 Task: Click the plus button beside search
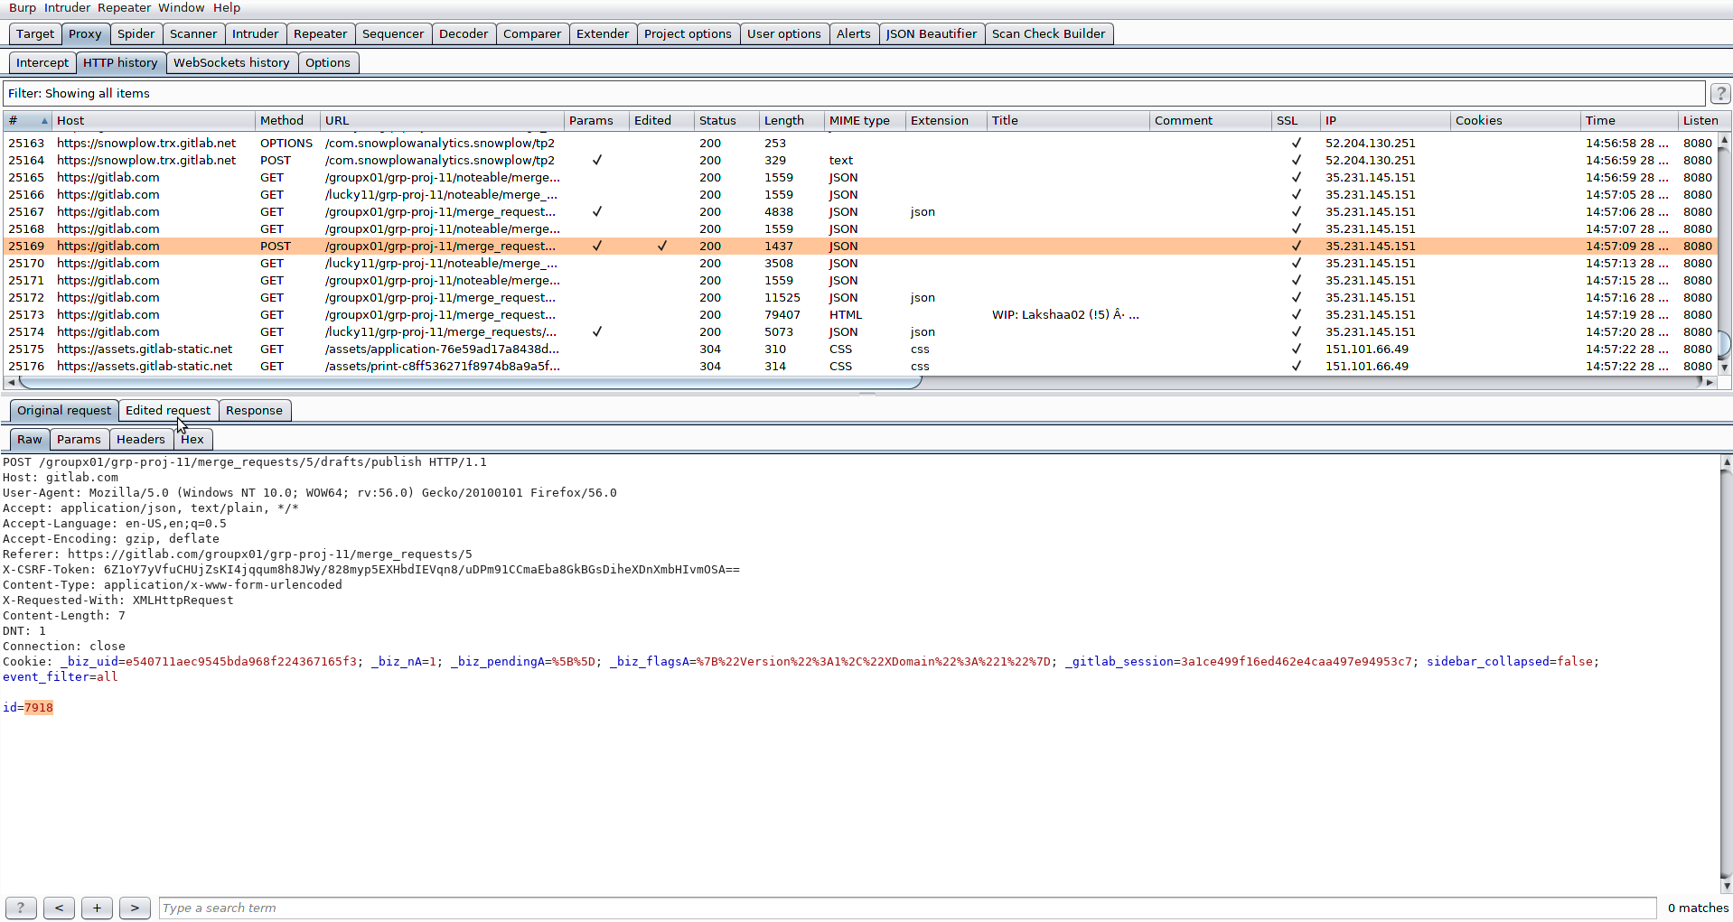click(97, 908)
